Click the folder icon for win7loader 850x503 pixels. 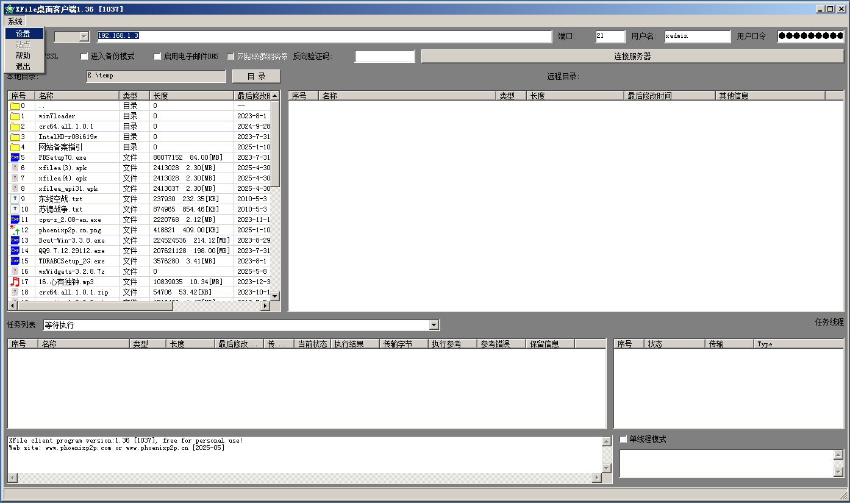[x=15, y=116]
